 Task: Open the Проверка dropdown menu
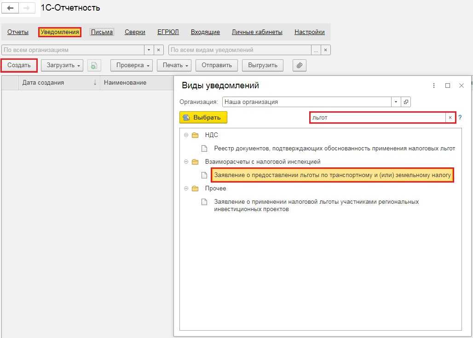(x=132, y=65)
